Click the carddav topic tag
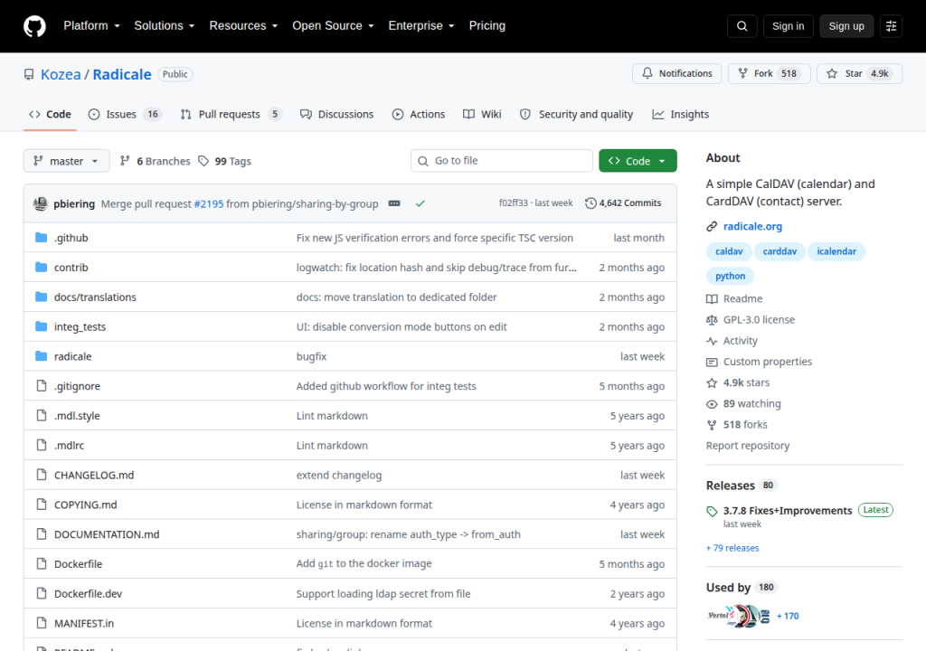This screenshot has width=926, height=651. 780,251
